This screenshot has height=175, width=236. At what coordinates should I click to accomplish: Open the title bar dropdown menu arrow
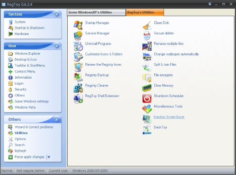(x=210, y=4)
